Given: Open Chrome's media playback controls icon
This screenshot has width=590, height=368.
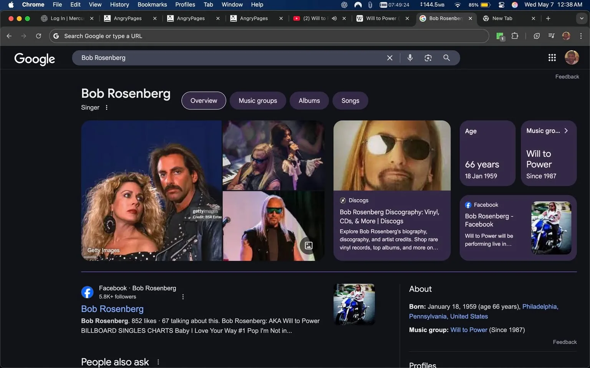Looking at the screenshot, I should click(x=551, y=36).
